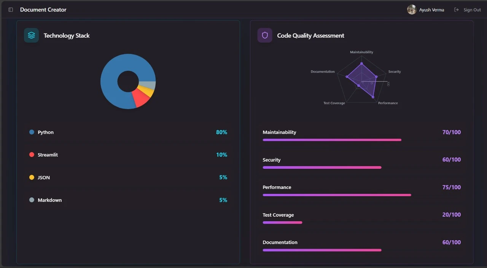Click the Security score 60/100
487x268 pixels.
[451, 160]
